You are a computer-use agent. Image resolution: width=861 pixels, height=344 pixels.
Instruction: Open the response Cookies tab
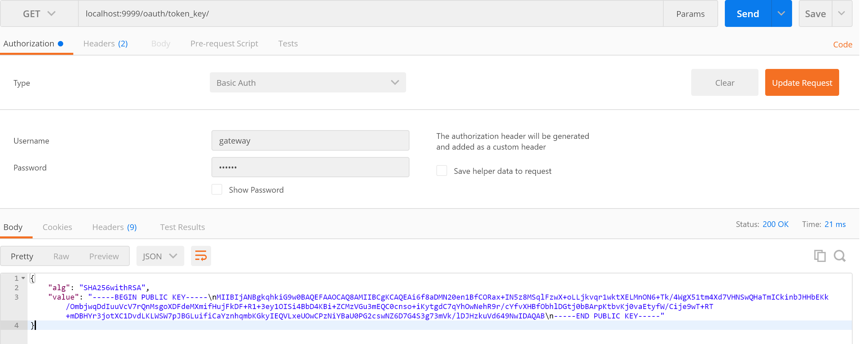coord(57,227)
